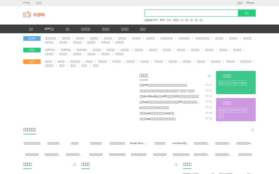This screenshot has height=174, width=279.
Task: Select the QQ tag in green panel
Action: [235, 83]
